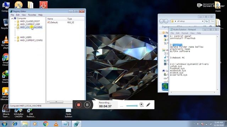
Task: Open Chrome from the taskbar
Action: (46, 124)
